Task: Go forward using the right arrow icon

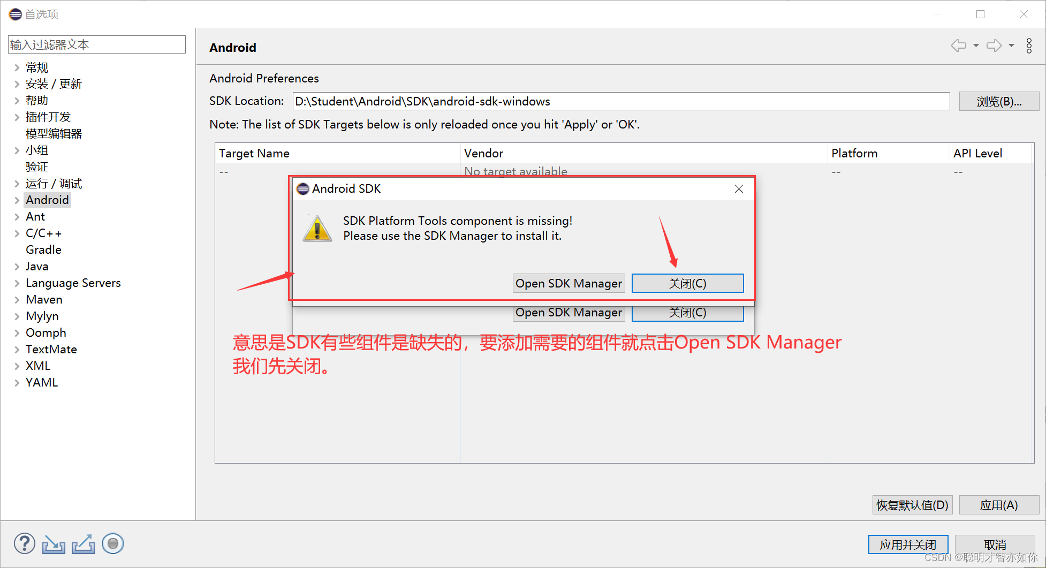Action: 994,46
